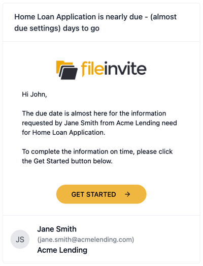Click "days to go" in the subject heading
Screen dimensions: 203x266
click(x=81, y=28)
